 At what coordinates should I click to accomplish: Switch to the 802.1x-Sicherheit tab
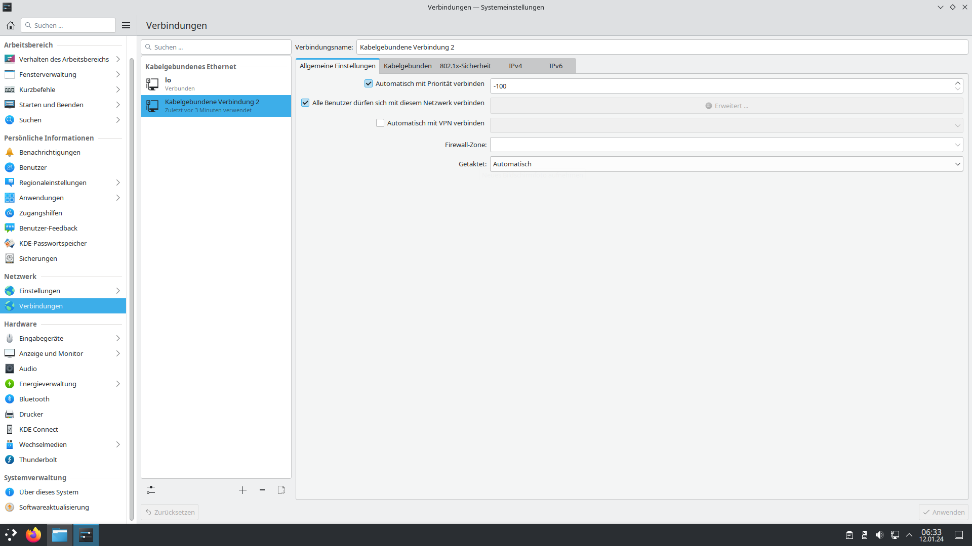coord(465,66)
